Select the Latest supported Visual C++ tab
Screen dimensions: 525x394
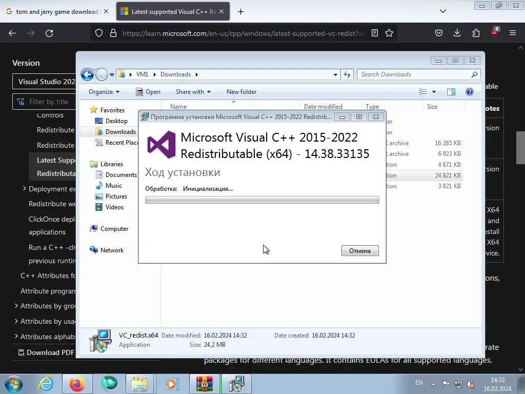173,12
